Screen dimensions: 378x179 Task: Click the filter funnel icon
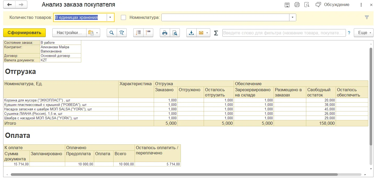pyautogui.click(x=367, y=17)
